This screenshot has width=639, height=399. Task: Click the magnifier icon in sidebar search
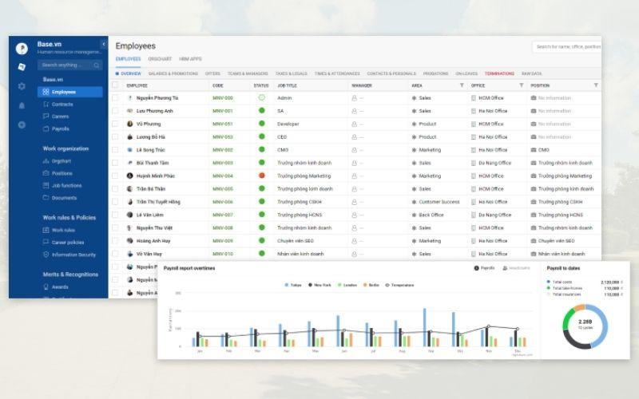point(97,65)
